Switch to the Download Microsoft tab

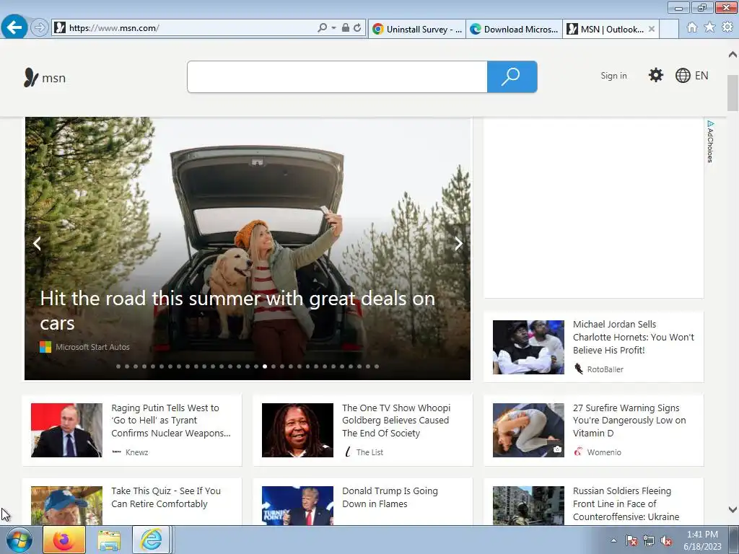514,29
